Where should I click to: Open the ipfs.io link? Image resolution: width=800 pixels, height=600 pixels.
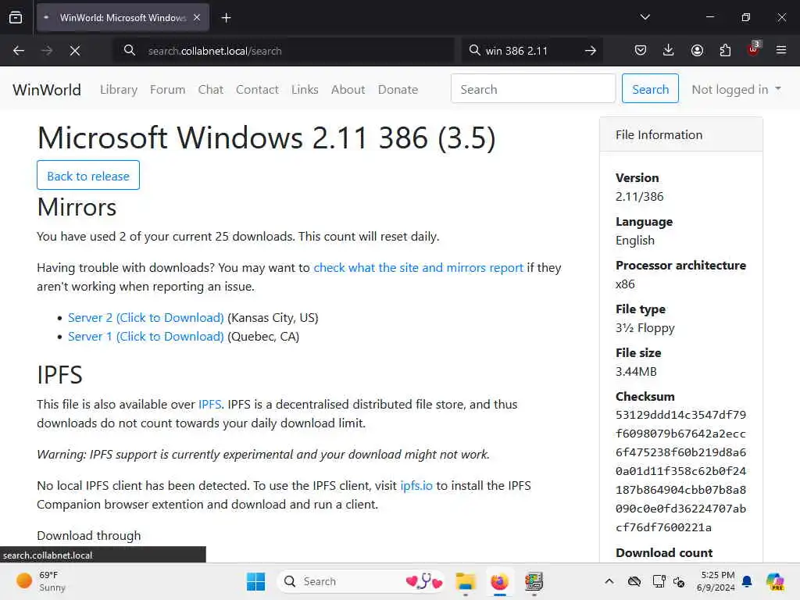[x=416, y=486]
